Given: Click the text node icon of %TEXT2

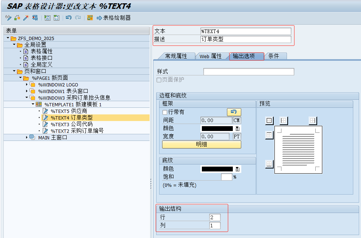Looking at the screenshot, I should pos(45,131).
